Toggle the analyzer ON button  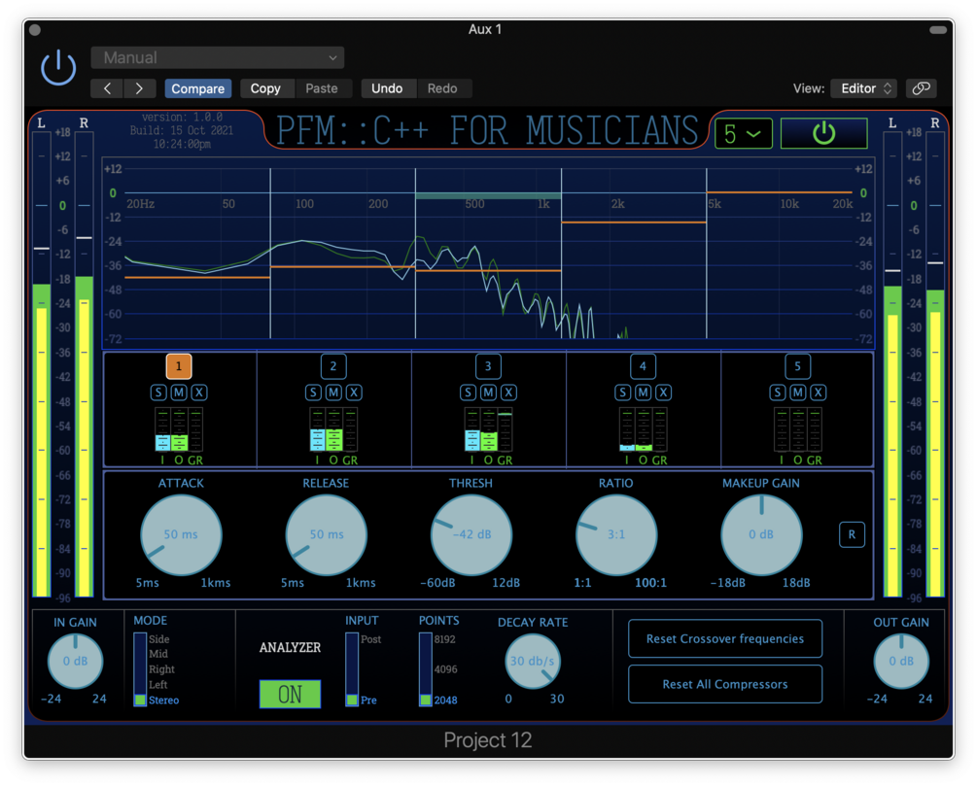point(291,694)
